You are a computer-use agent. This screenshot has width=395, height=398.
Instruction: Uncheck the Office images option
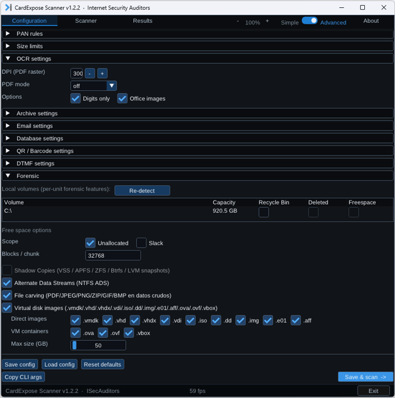pyautogui.click(x=122, y=98)
